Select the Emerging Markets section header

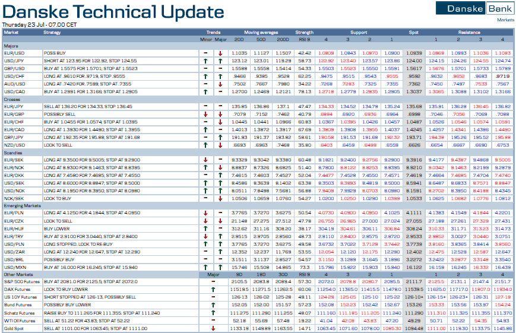point(18,205)
